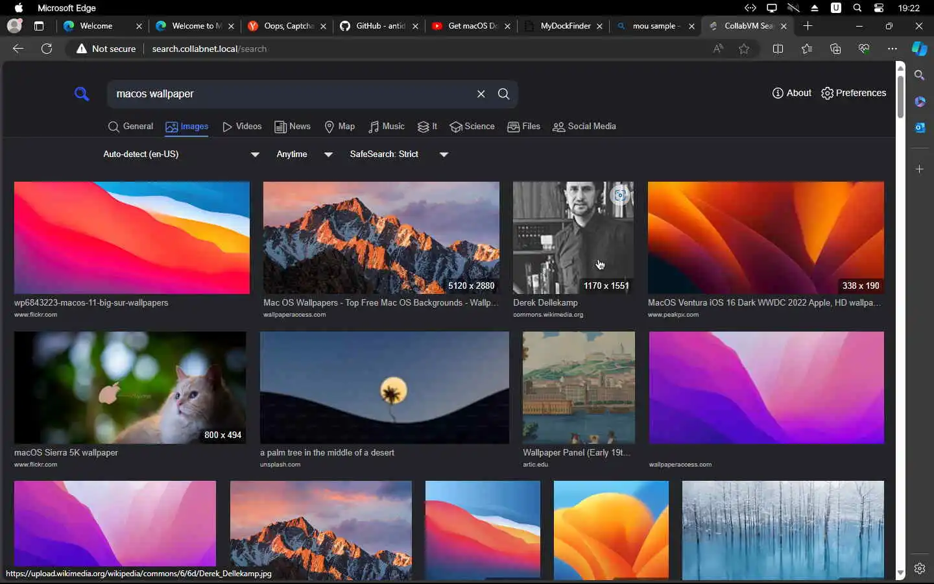
Task: Go back to the previous page
Action: coord(18,49)
